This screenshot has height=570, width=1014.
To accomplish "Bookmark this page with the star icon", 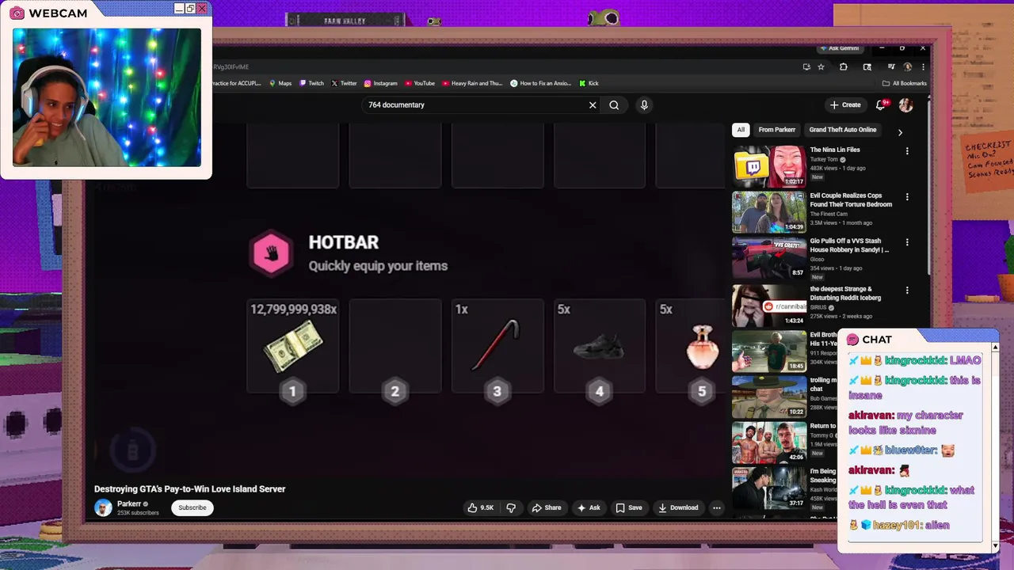I will pyautogui.click(x=821, y=67).
